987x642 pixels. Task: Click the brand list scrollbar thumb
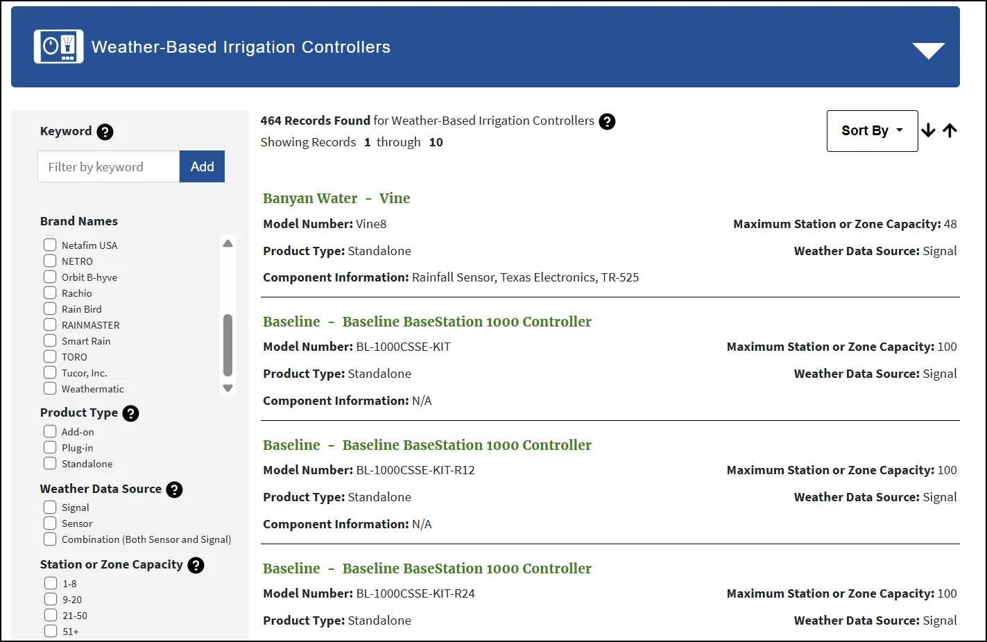click(228, 345)
